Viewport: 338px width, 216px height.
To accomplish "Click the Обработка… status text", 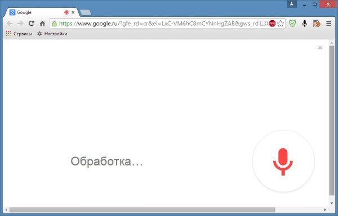I will 106,161.
